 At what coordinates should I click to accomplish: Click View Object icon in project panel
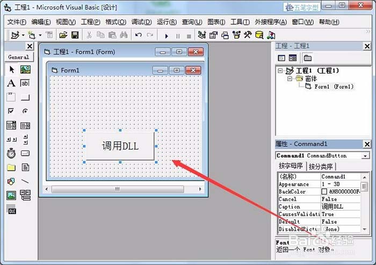coord(293,58)
